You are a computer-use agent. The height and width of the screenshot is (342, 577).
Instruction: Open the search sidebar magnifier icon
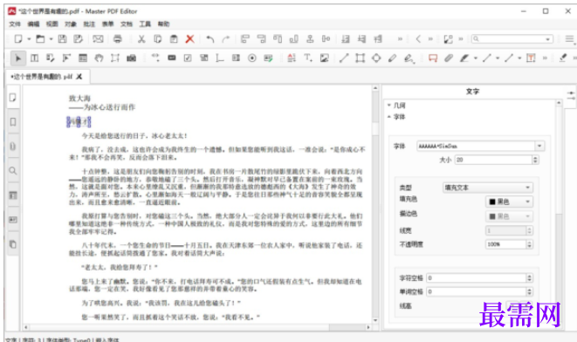coord(13,171)
